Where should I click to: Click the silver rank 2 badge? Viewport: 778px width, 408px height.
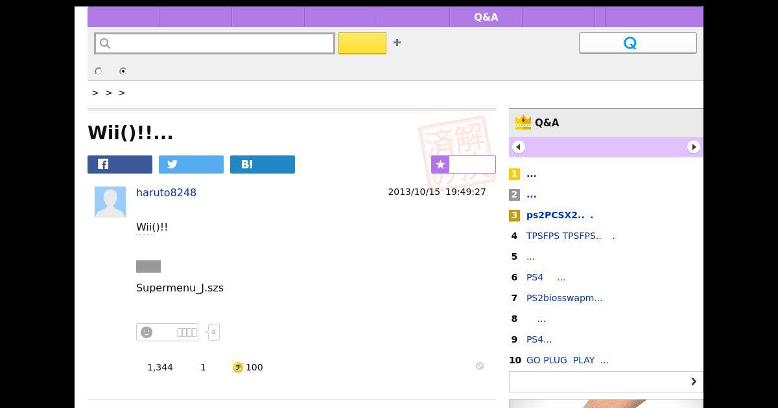point(514,194)
